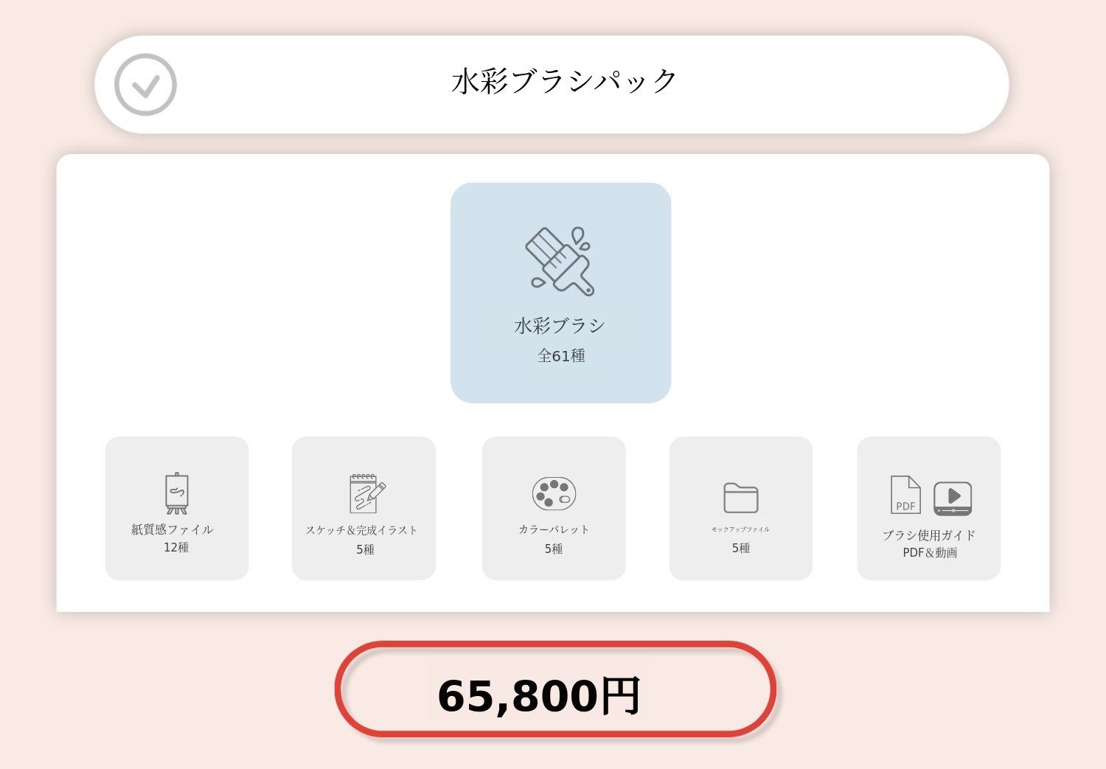
Task: Click the video play icon
Action: (x=953, y=498)
